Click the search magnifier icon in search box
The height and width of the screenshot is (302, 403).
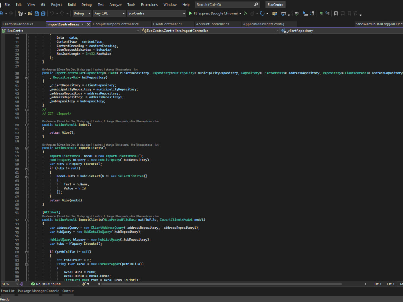point(256,4)
